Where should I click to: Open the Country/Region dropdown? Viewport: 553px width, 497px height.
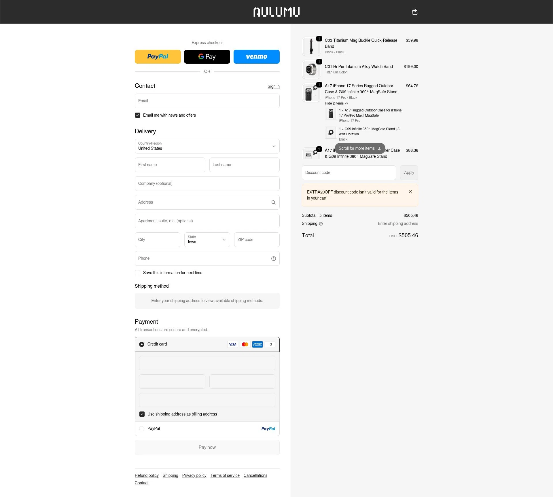[207, 146]
